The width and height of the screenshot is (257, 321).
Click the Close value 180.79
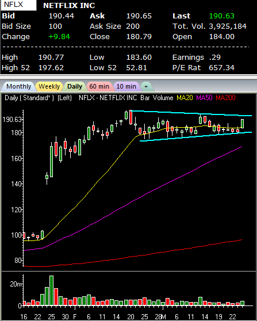[139, 37]
